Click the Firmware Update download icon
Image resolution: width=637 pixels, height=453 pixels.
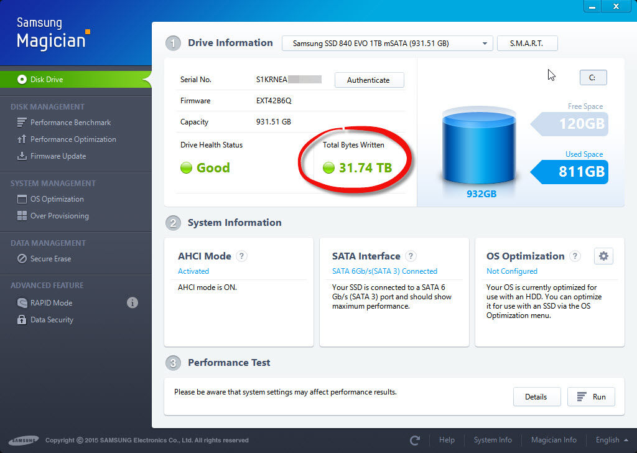click(x=22, y=156)
